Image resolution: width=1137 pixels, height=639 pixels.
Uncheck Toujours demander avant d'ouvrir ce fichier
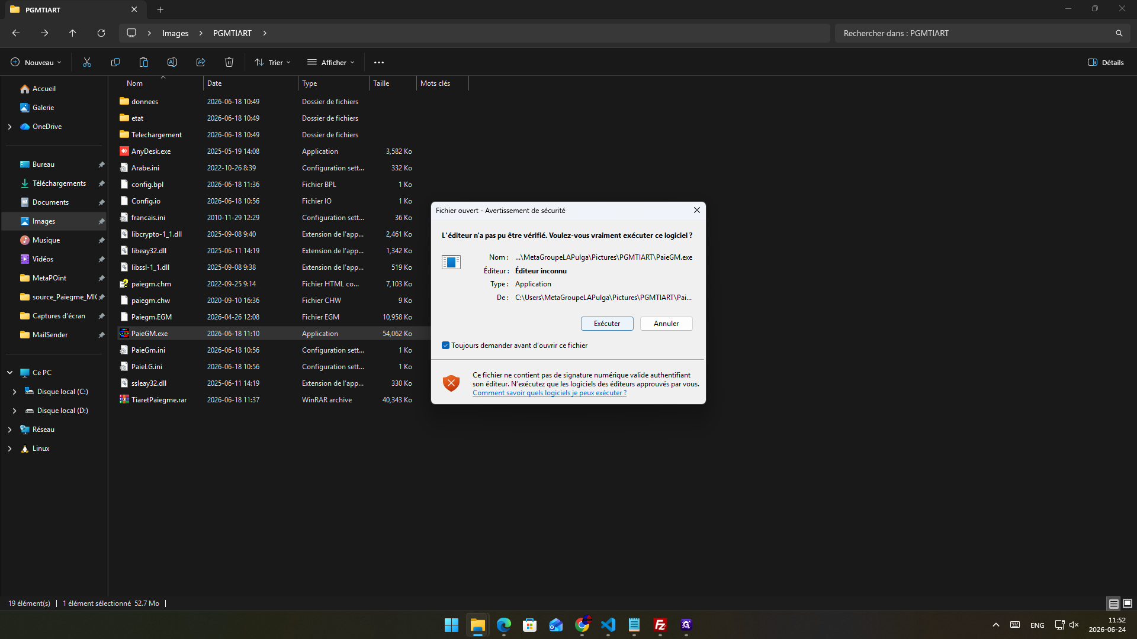click(x=445, y=346)
